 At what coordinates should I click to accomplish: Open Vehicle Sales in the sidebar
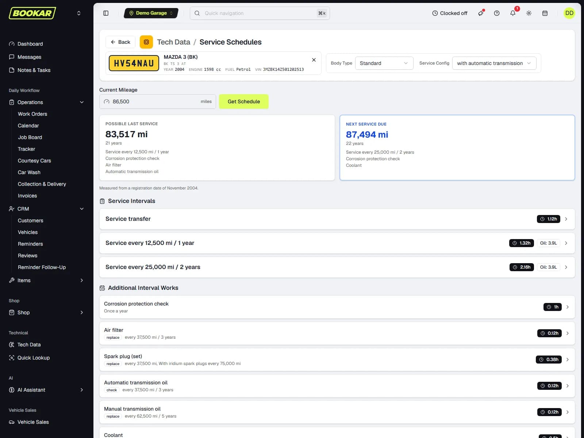click(47, 422)
